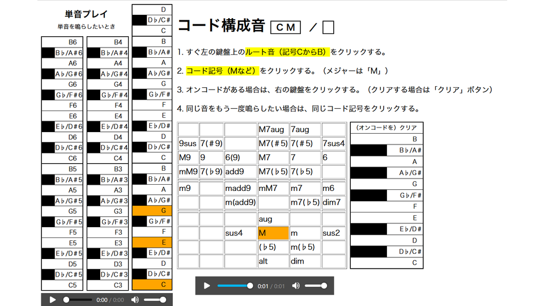Play the E♭/D#6 black key
Image resolution: width=544 pixels, height=306 pixels.
[x=62, y=126]
